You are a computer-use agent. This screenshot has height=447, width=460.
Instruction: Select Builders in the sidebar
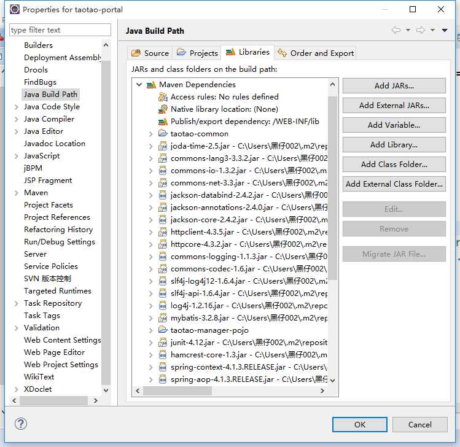click(39, 45)
